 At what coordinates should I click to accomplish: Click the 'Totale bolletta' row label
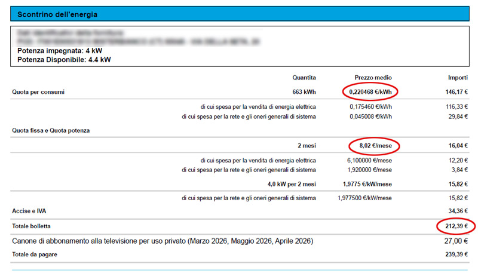point(32,226)
